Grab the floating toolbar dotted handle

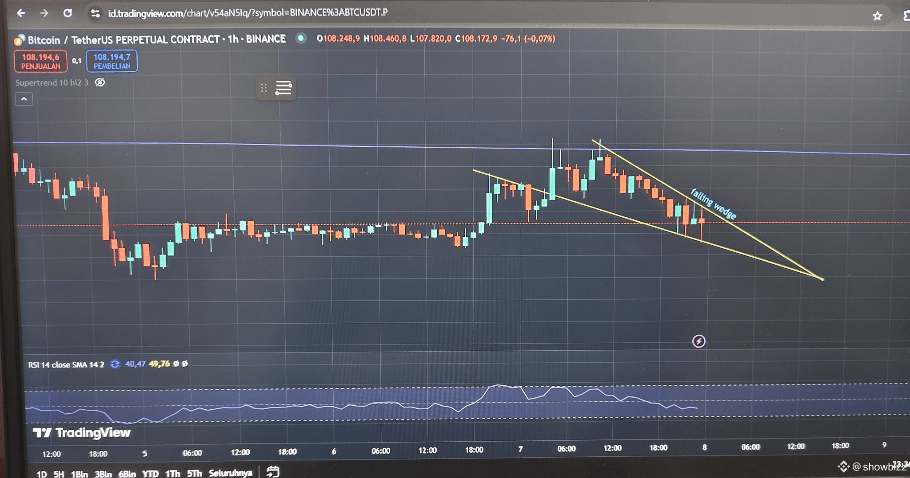(x=264, y=88)
